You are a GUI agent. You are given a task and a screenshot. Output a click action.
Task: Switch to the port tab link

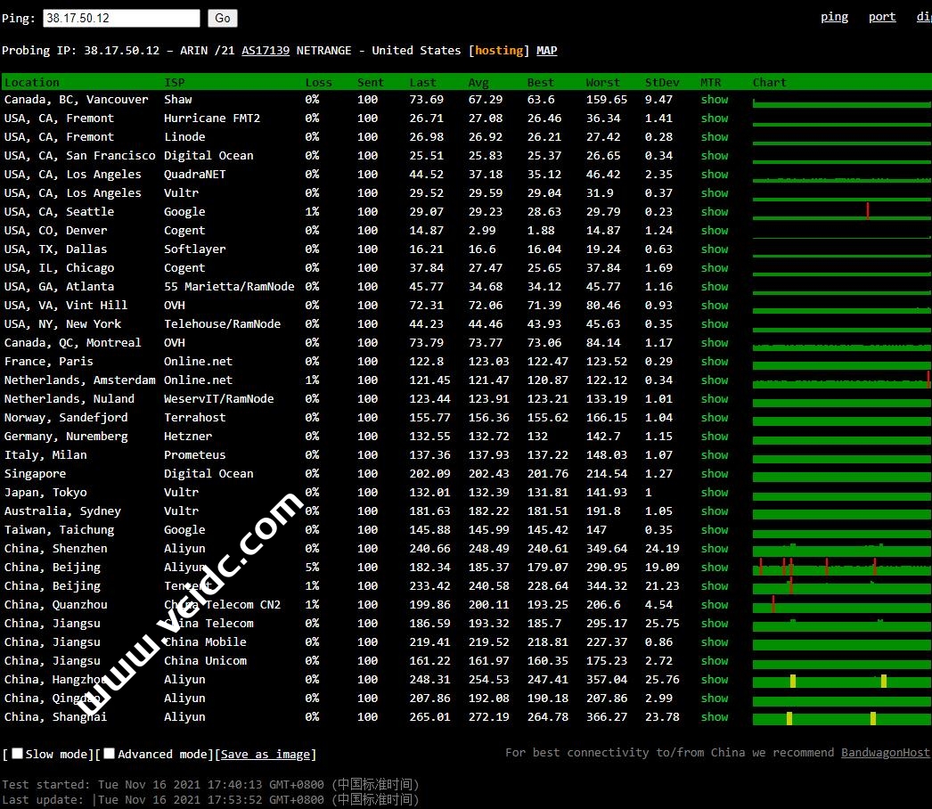click(882, 17)
